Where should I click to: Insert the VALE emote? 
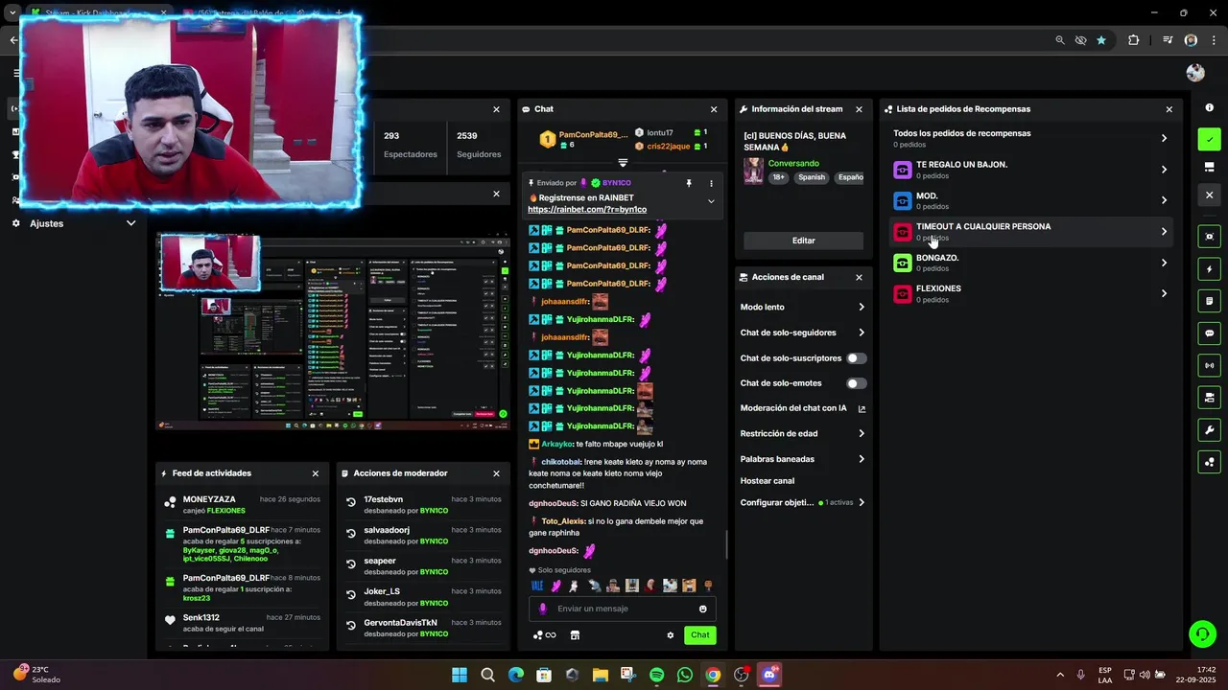click(x=537, y=586)
